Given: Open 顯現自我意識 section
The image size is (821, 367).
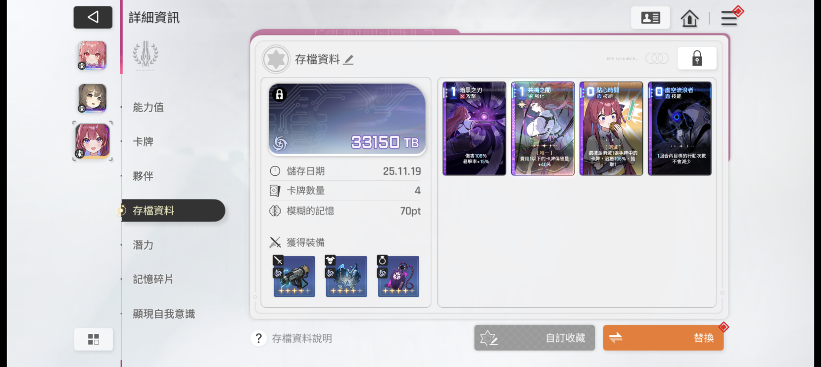Looking at the screenshot, I should 164,314.
